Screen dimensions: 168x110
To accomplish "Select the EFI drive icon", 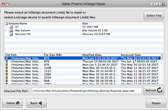I will [11, 27].
